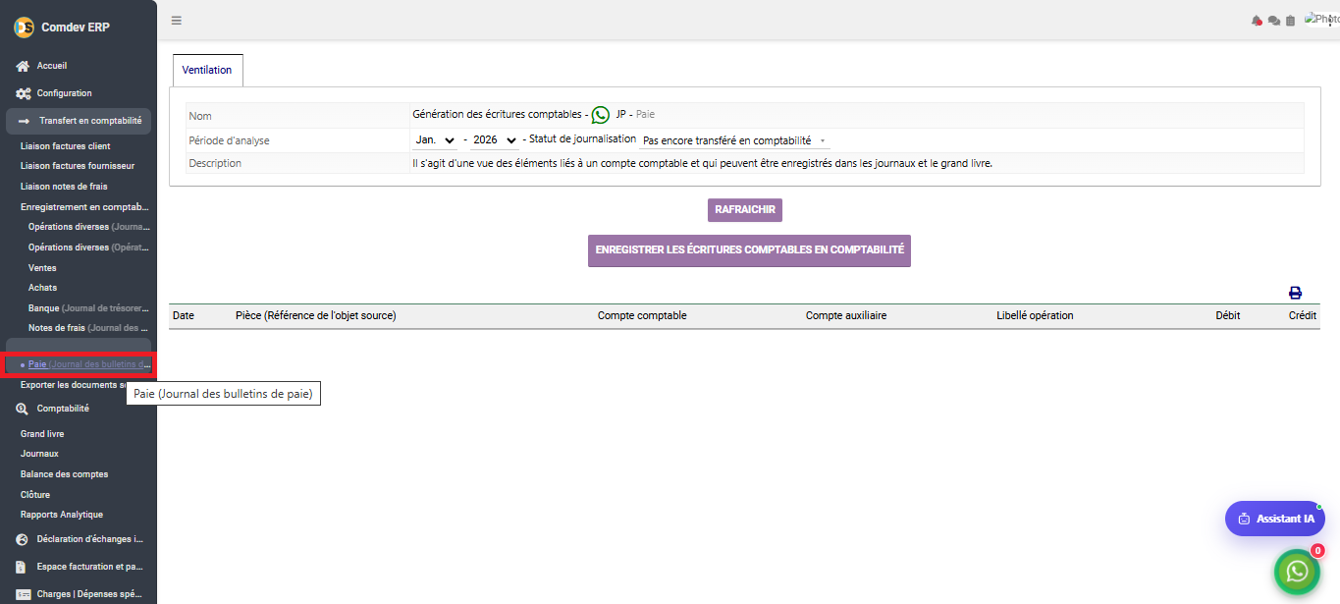
Task: Click the Libellé opération column header
Action: coord(1035,316)
